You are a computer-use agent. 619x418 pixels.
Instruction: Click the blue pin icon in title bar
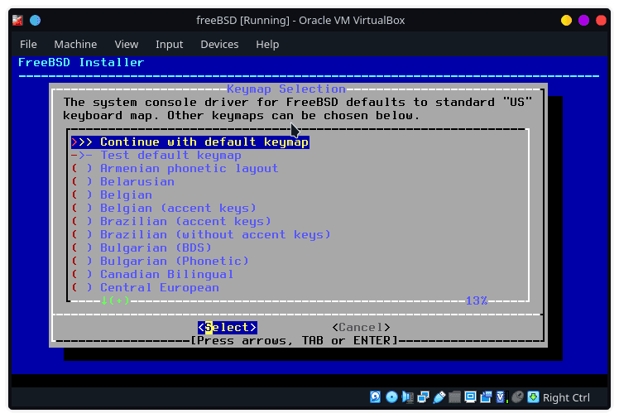point(35,20)
